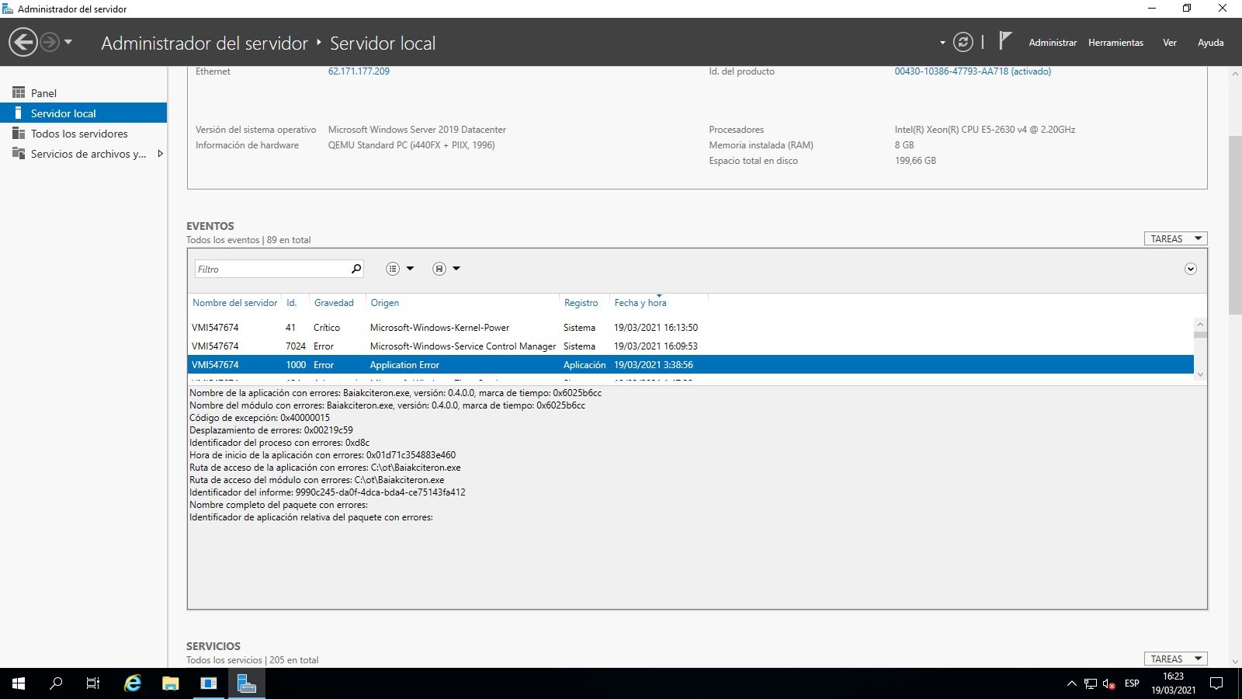The height and width of the screenshot is (699, 1242).
Task: Select the Microsoft-Windows-Kernel-Power event row
Action: click(x=690, y=328)
